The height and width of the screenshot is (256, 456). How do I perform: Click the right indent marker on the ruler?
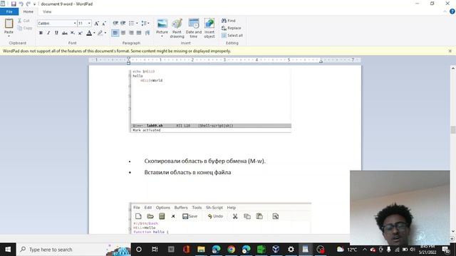[x=321, y=61]
